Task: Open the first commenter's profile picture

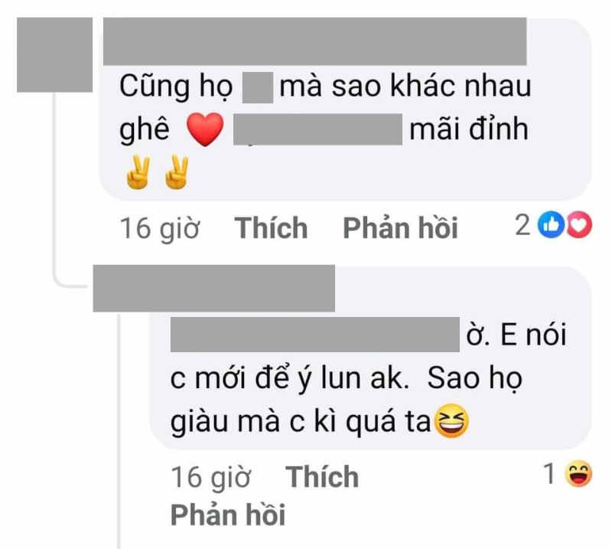Action: (x=54, y=54)
